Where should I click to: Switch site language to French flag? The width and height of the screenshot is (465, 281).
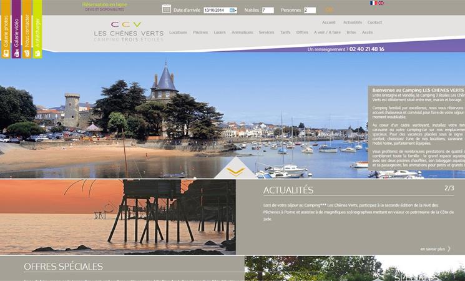click(373, 3)
